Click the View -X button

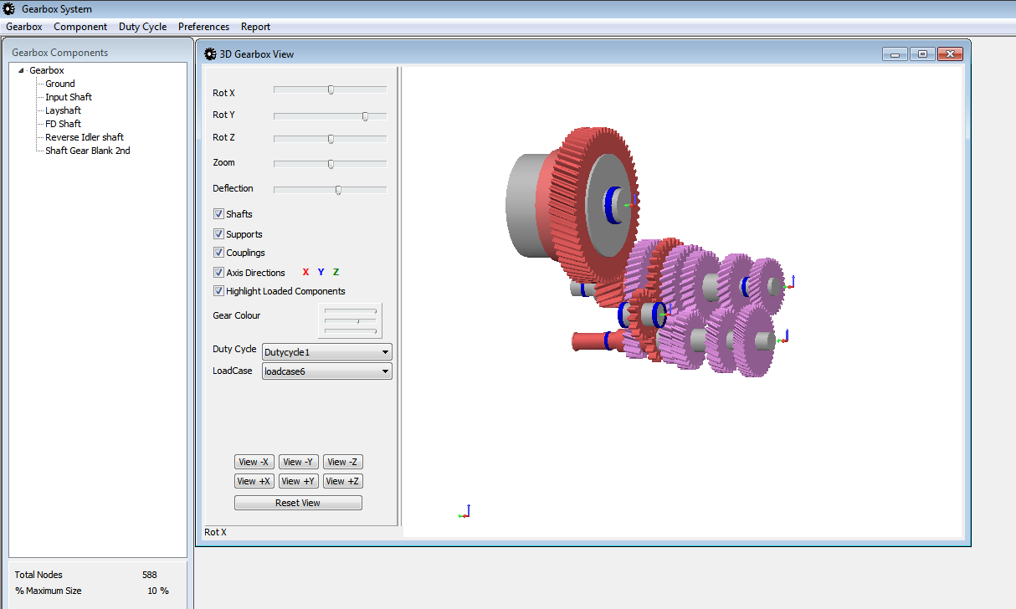coord(254,462)
